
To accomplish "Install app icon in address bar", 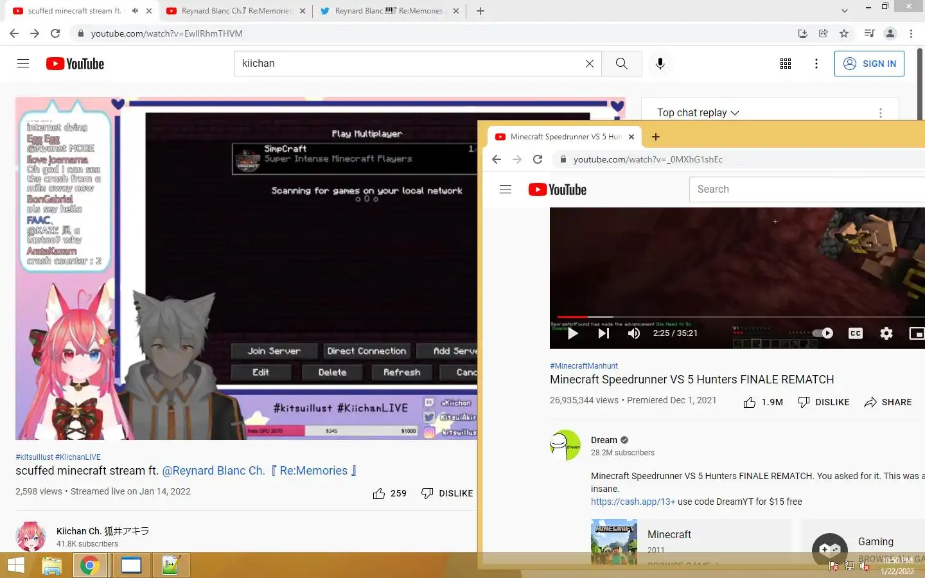I will coord(803,33).
